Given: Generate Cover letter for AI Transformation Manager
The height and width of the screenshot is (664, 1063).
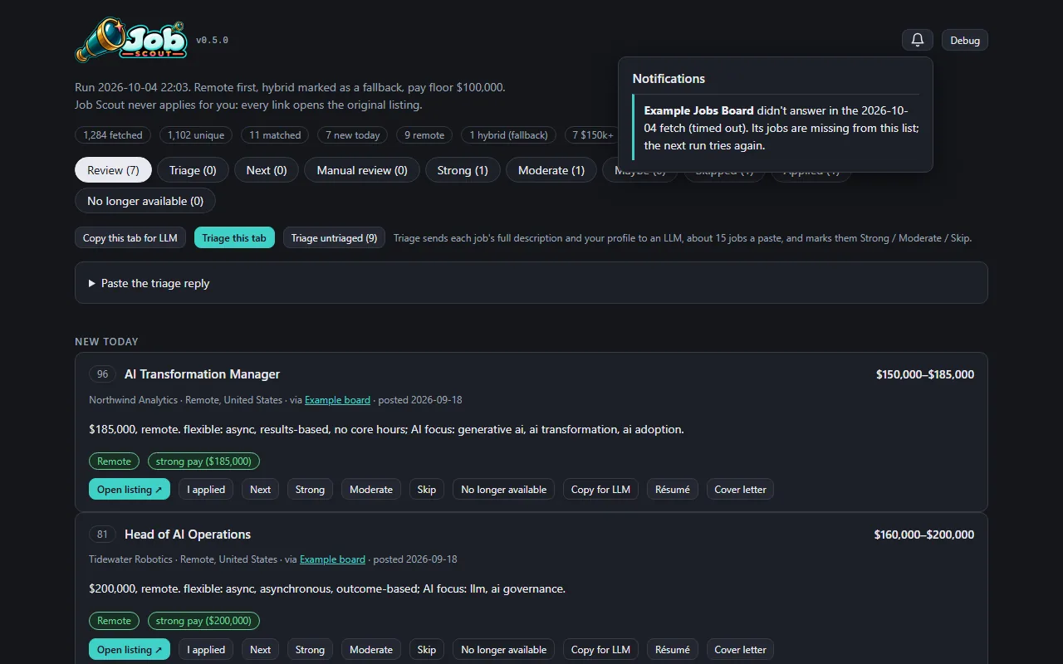Looking at the screenshot, I should click(741, 490).
